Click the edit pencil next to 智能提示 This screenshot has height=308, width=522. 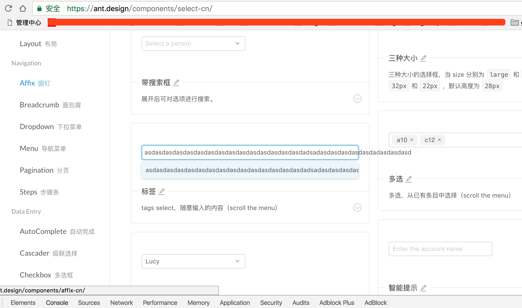[423, 288]
